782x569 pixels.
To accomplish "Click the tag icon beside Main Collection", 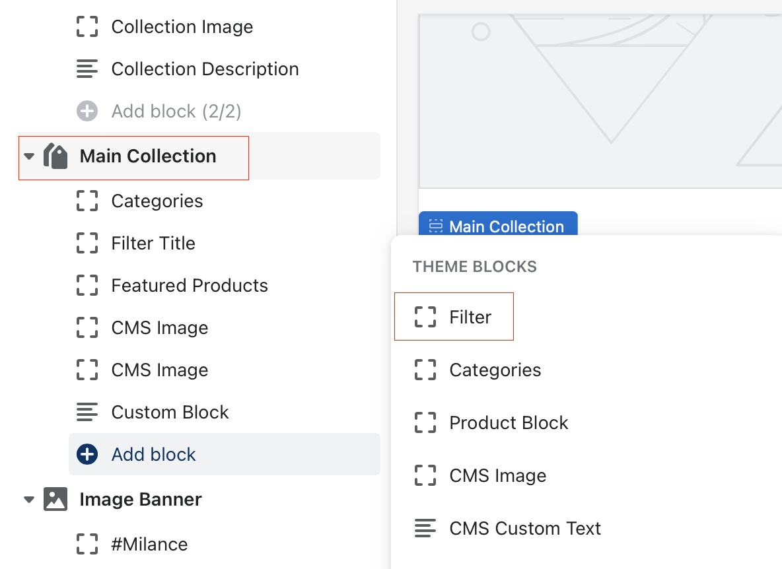I will tap(56, 156).
